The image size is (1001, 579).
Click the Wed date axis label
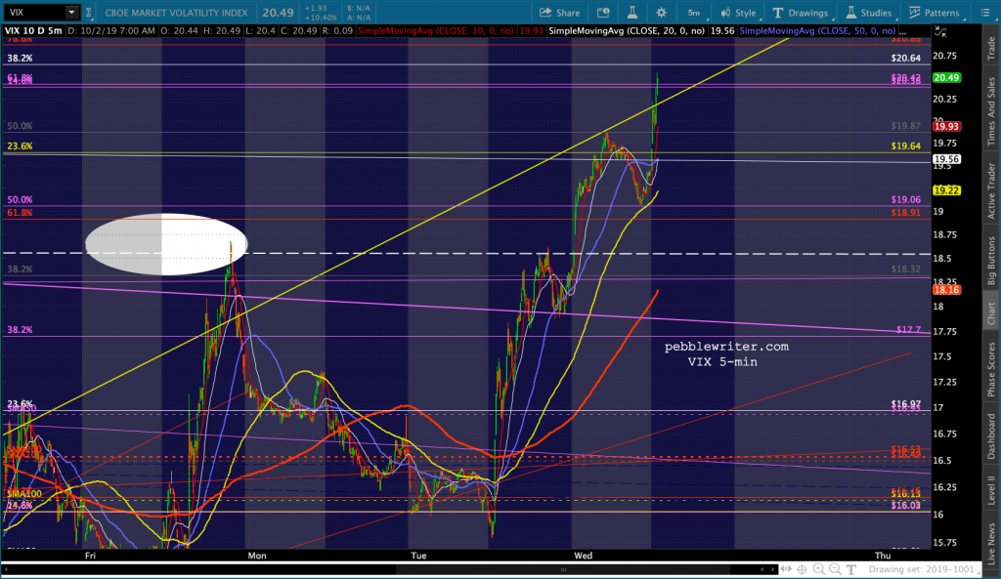[x=583, y=556]
